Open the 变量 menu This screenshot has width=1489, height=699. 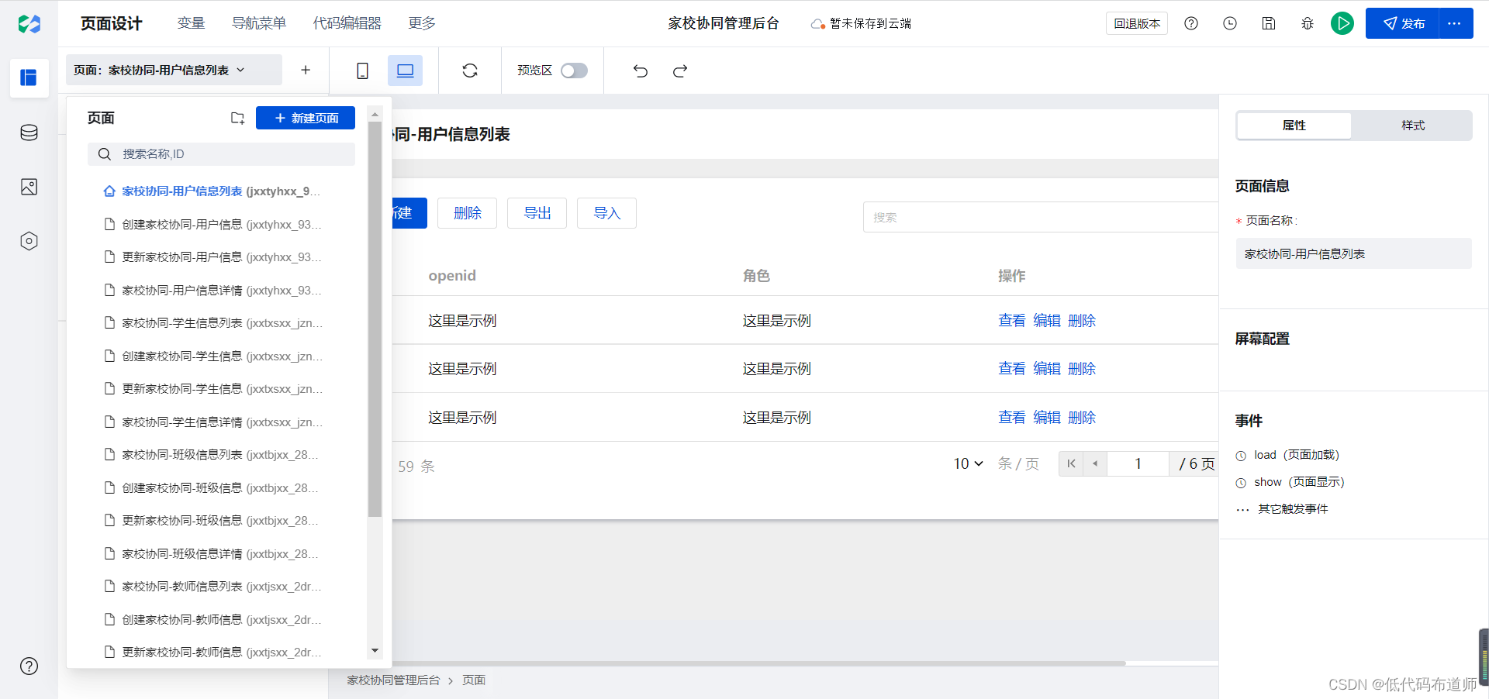click(191, 23)
